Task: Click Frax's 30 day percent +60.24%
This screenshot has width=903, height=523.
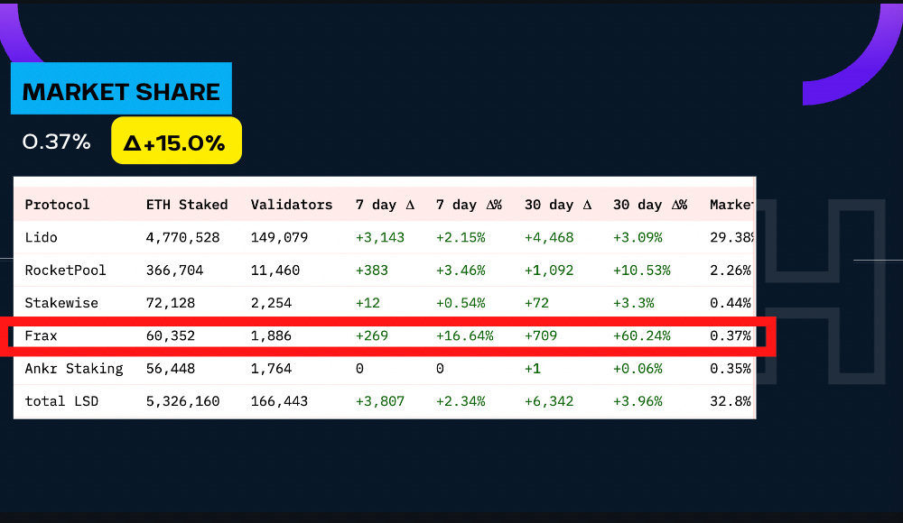Action: tap(641, 336)
